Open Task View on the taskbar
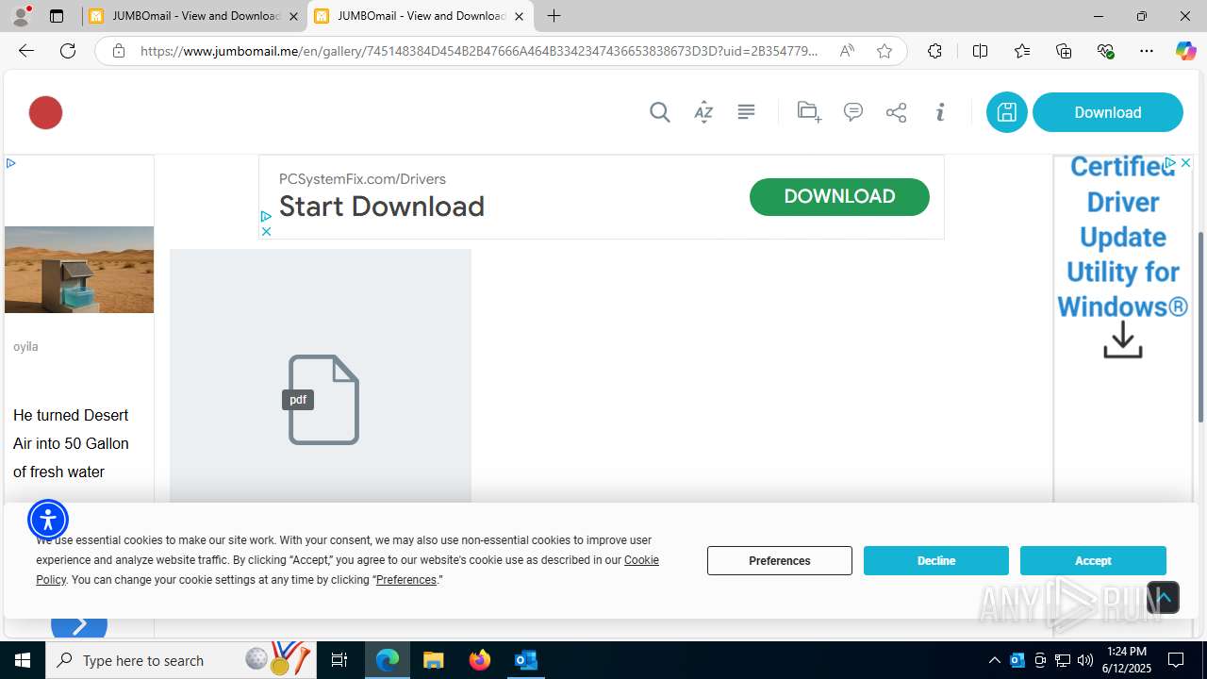The image size is (1207, 679). tap(339, 660)
